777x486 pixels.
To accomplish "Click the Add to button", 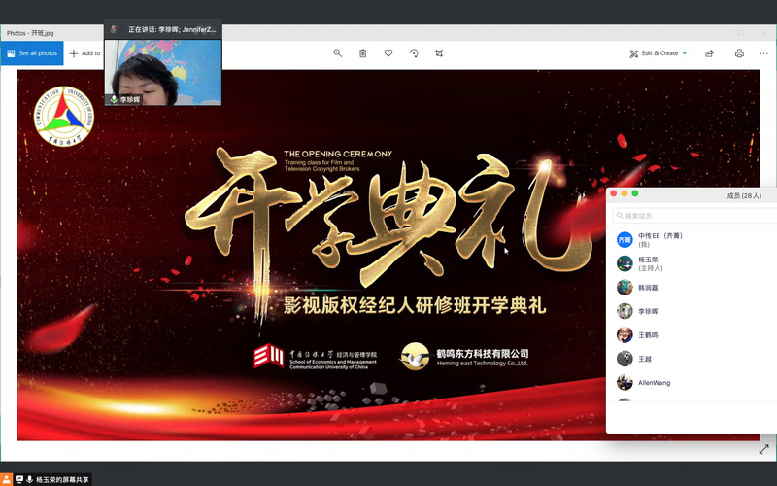I will [x=85, y=53].
